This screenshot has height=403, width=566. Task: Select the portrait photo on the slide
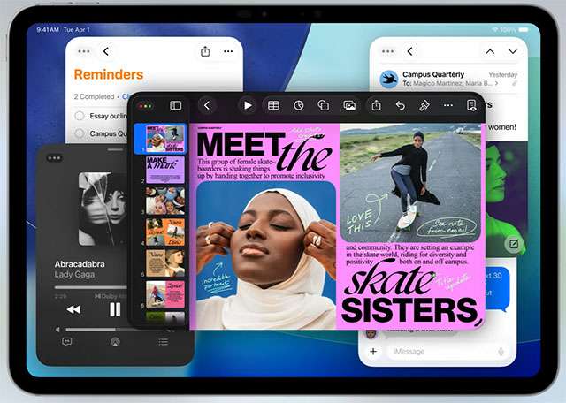pyautogui.click(x=266, y=255)
